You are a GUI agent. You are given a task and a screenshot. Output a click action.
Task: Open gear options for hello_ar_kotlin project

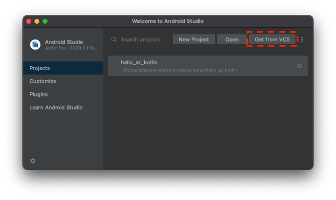tap(300, 66)
